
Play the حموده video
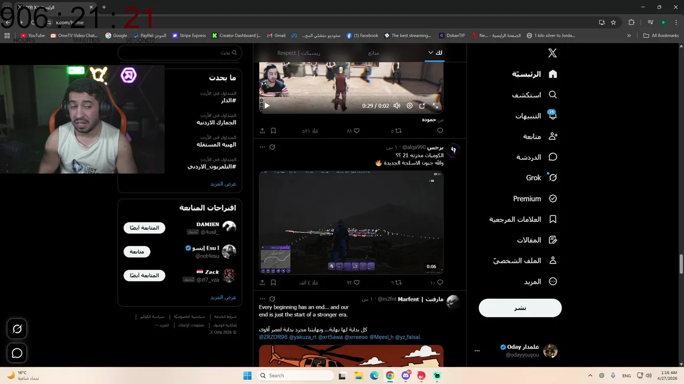pos(267,106)
